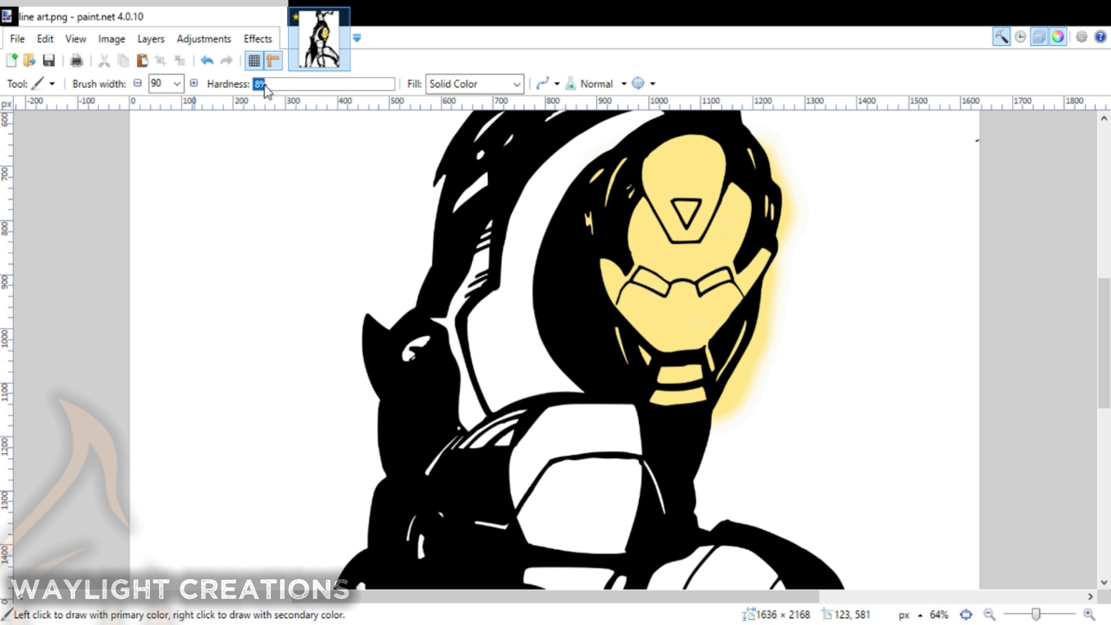Toggle the rulers button
The width and height of the screenshot is (1111, 625).
coord(273,60)
